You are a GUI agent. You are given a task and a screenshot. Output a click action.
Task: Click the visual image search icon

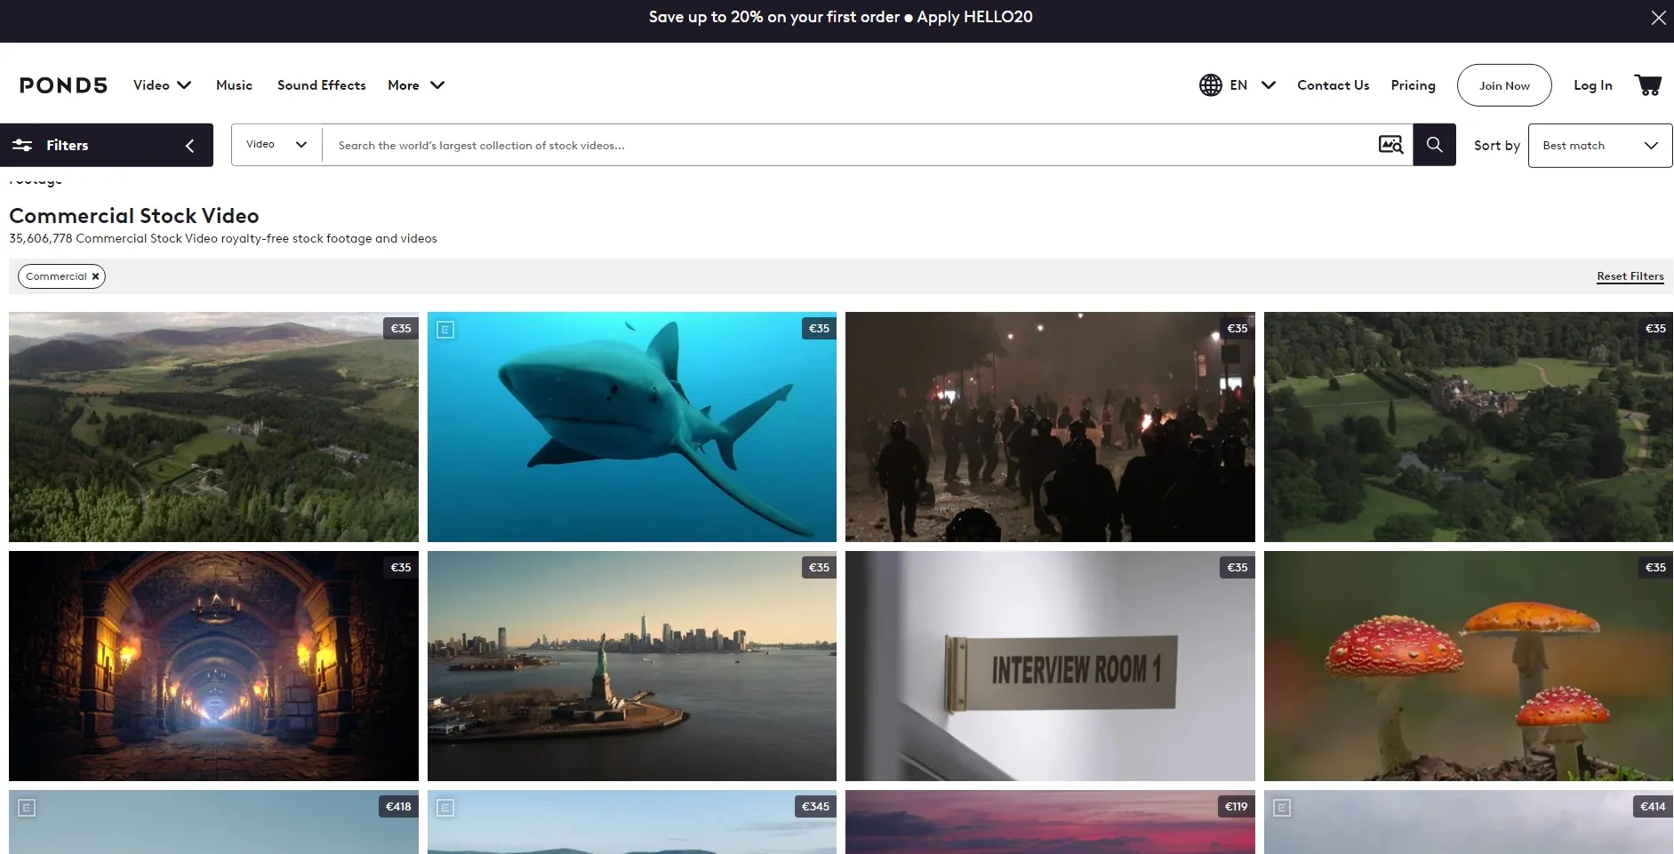pos(1390,145)
